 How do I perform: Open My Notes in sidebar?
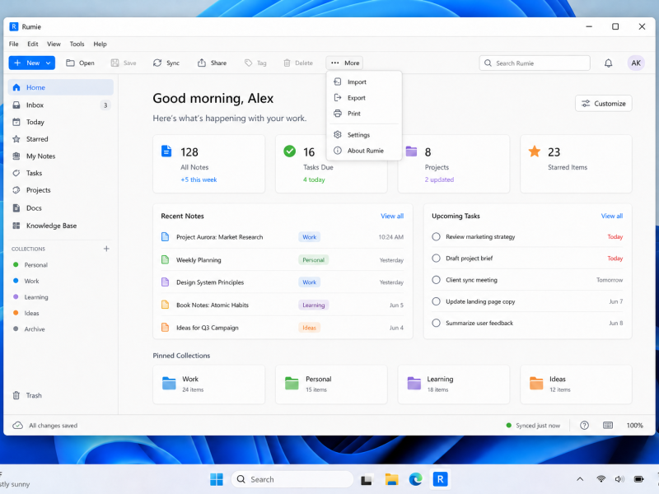coord(60,156)
